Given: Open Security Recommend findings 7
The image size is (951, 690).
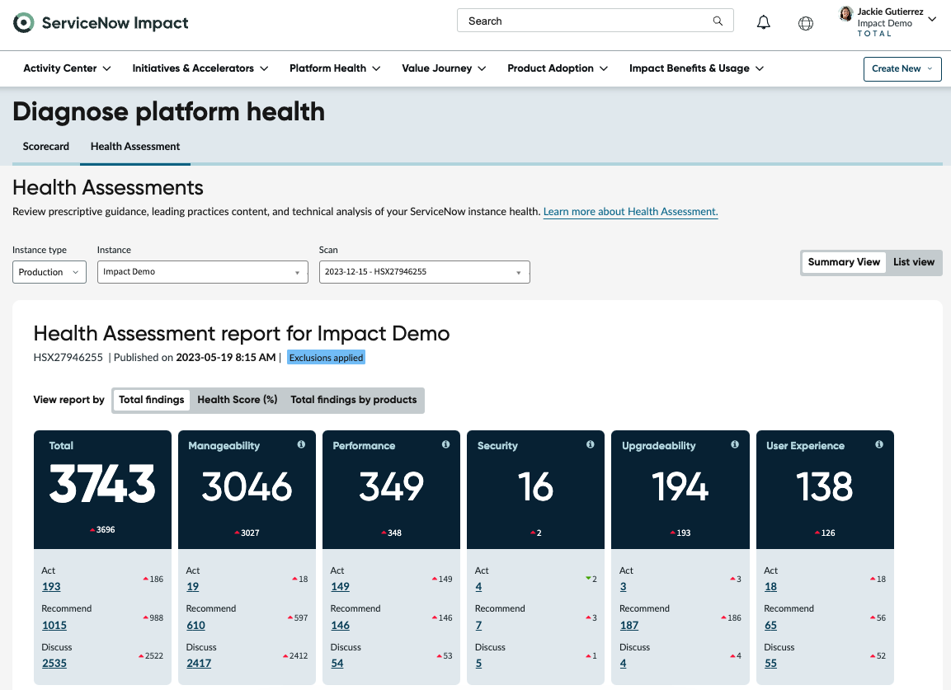Looking at the screenshot, I should pos(478,625).
